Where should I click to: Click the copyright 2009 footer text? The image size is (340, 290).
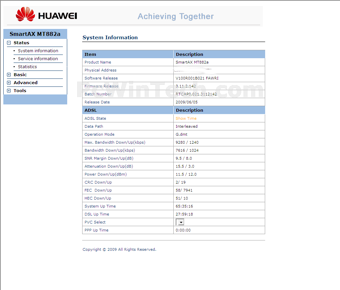point(119,250)
